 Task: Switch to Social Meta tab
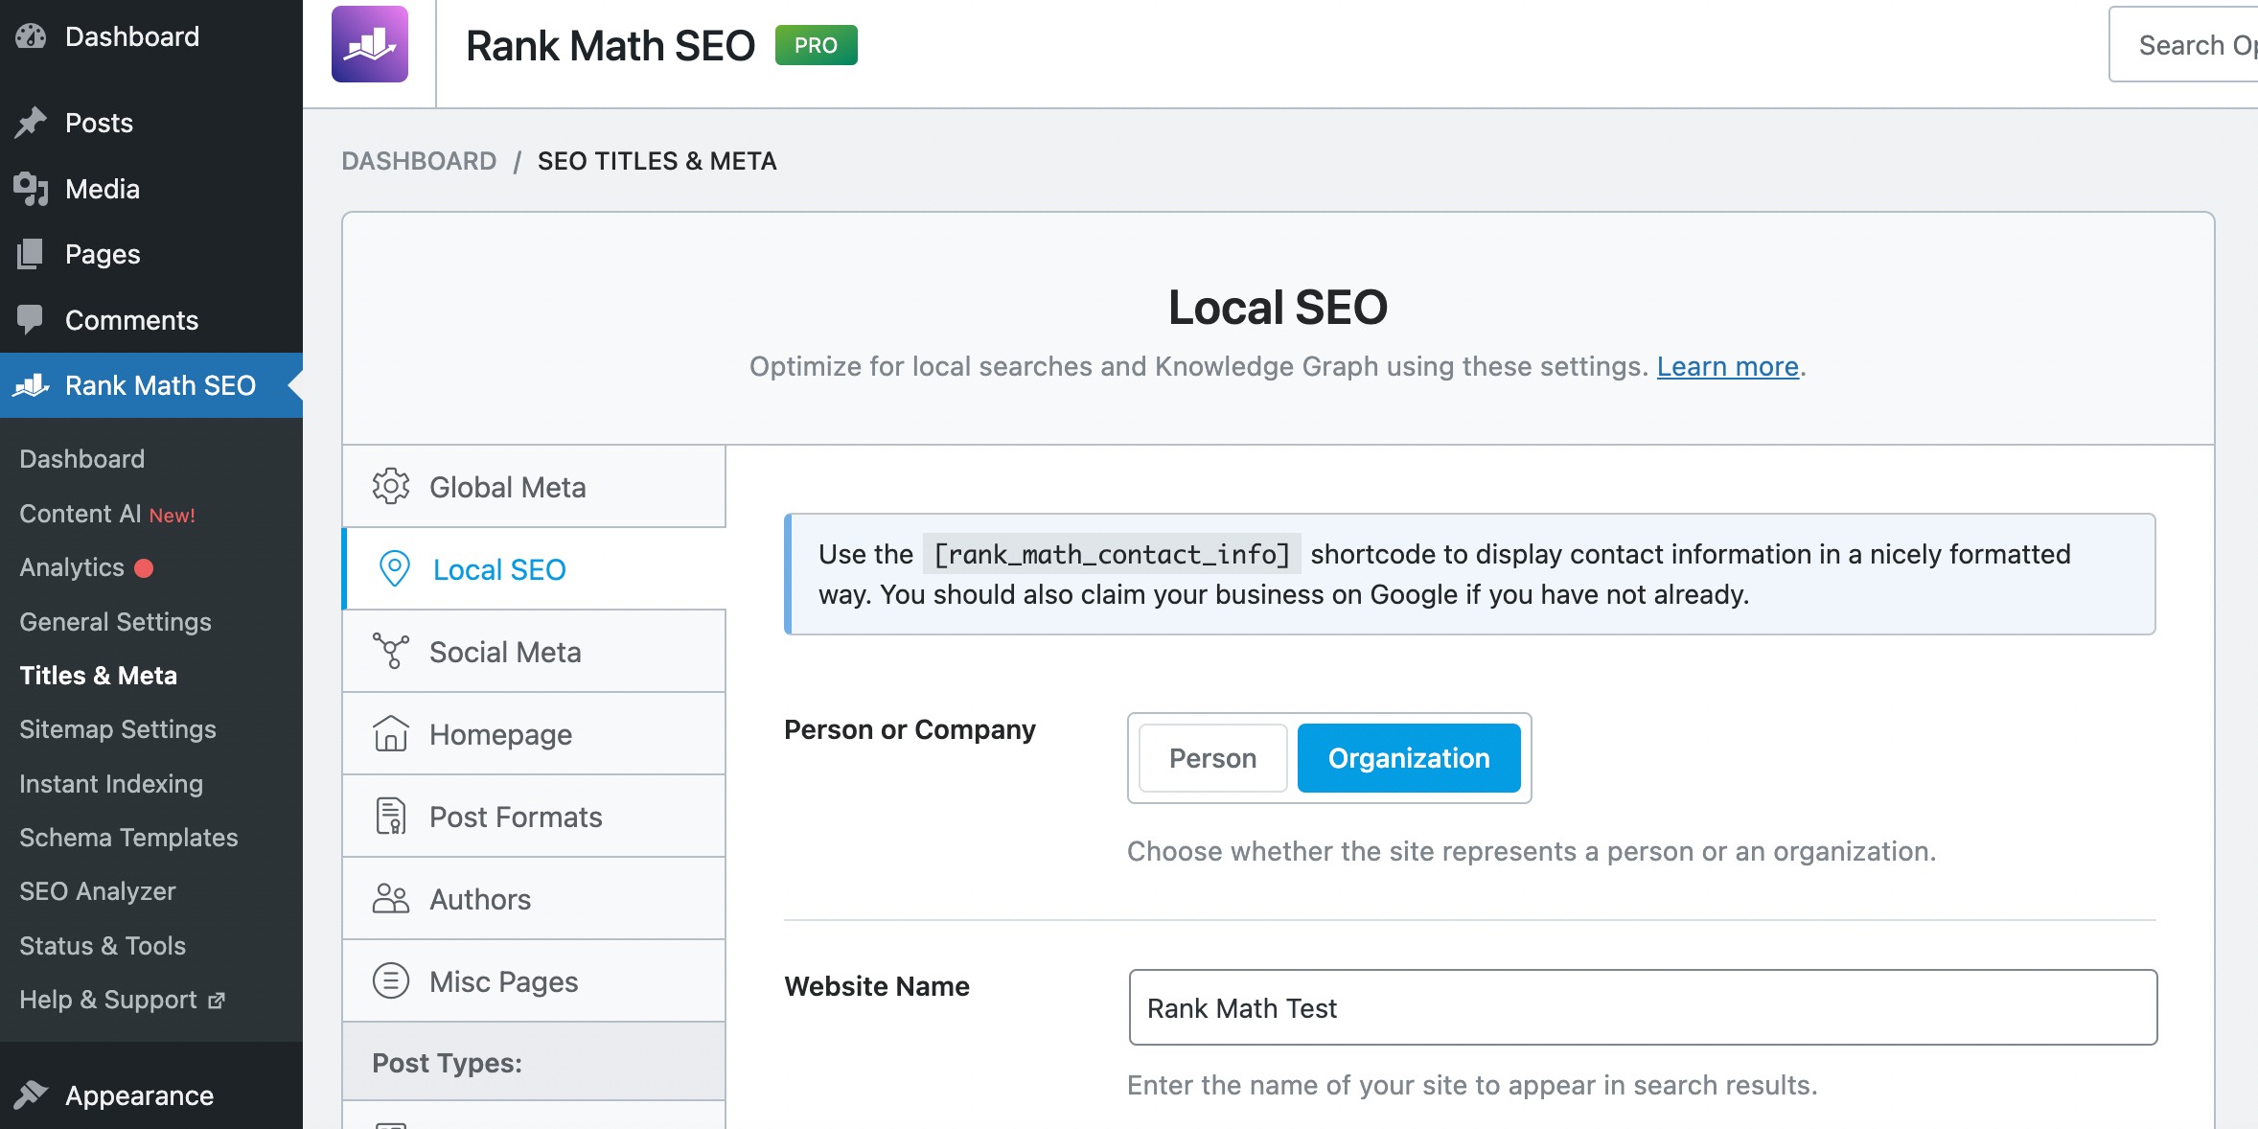pyautogui.click(x=534, y=652)
